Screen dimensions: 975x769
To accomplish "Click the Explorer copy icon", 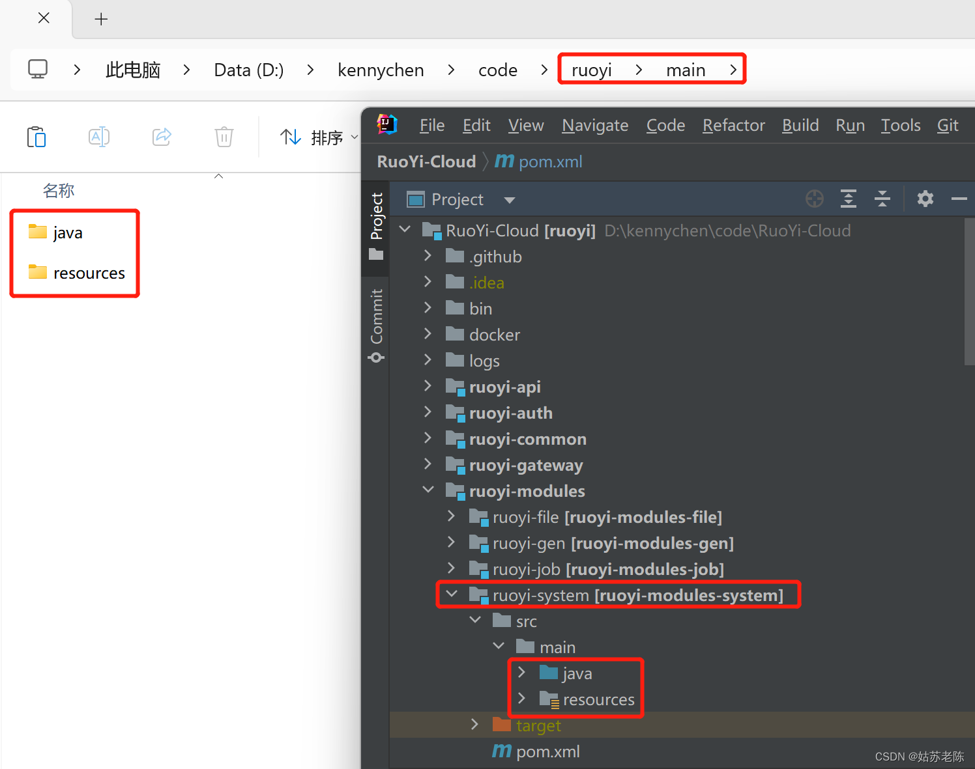I will point(36,137).
